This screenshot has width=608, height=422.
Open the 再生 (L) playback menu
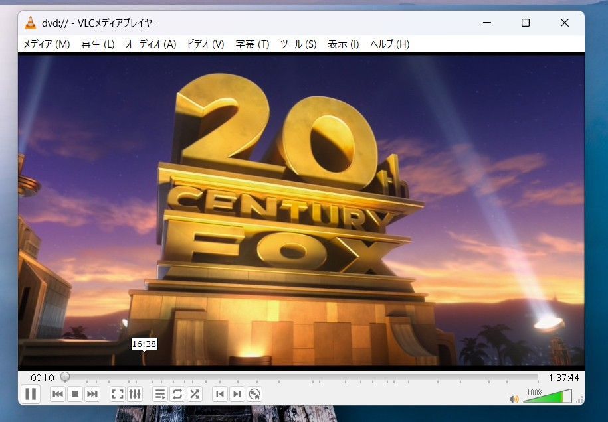click(x=98, y=44)
